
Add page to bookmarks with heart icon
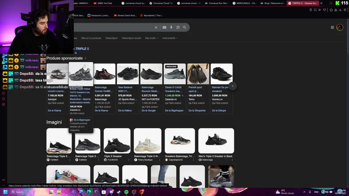[x=324, y=10]
